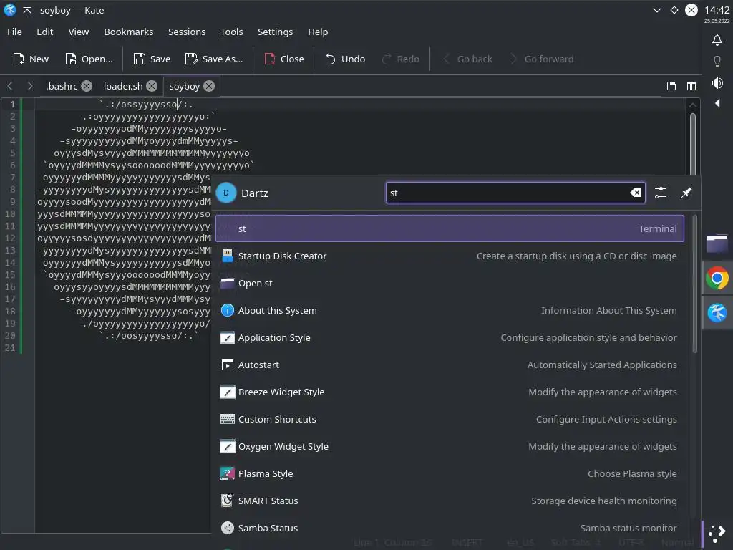Open Samba Status monitor
This screenshot has height=550, width=733.
coord(450,528)
